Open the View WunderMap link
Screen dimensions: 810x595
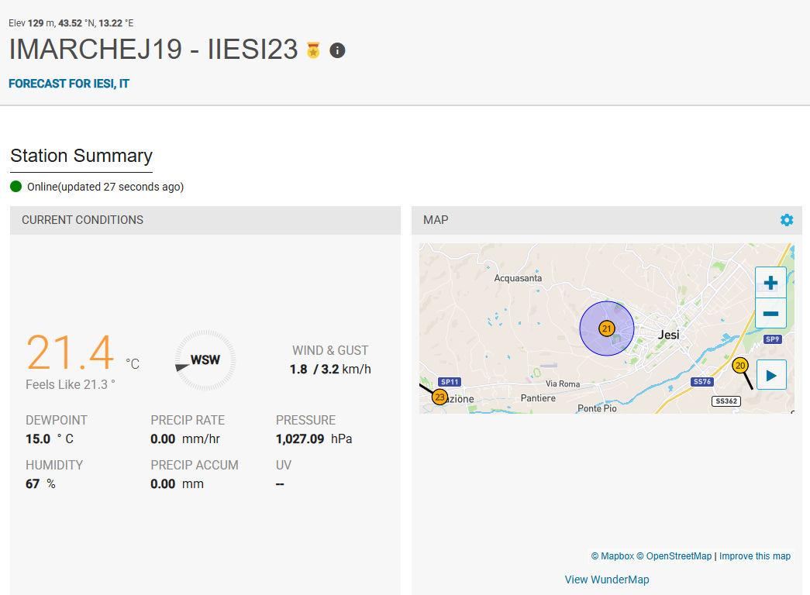click(607, 580)
